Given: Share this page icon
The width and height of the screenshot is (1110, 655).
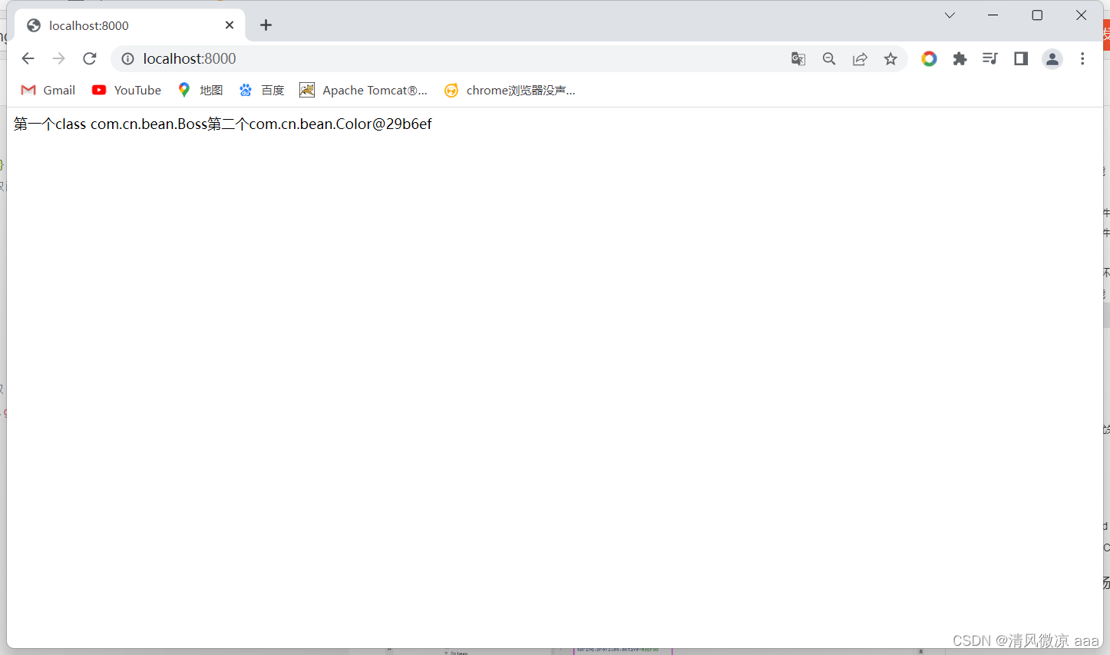Looking at the screenshot, I should point(860,59).
